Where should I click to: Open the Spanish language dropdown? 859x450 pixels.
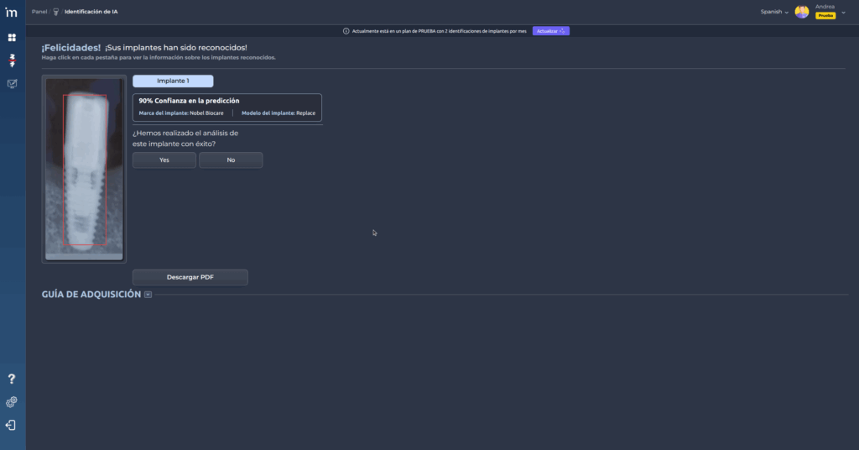(x=773, y=12)
